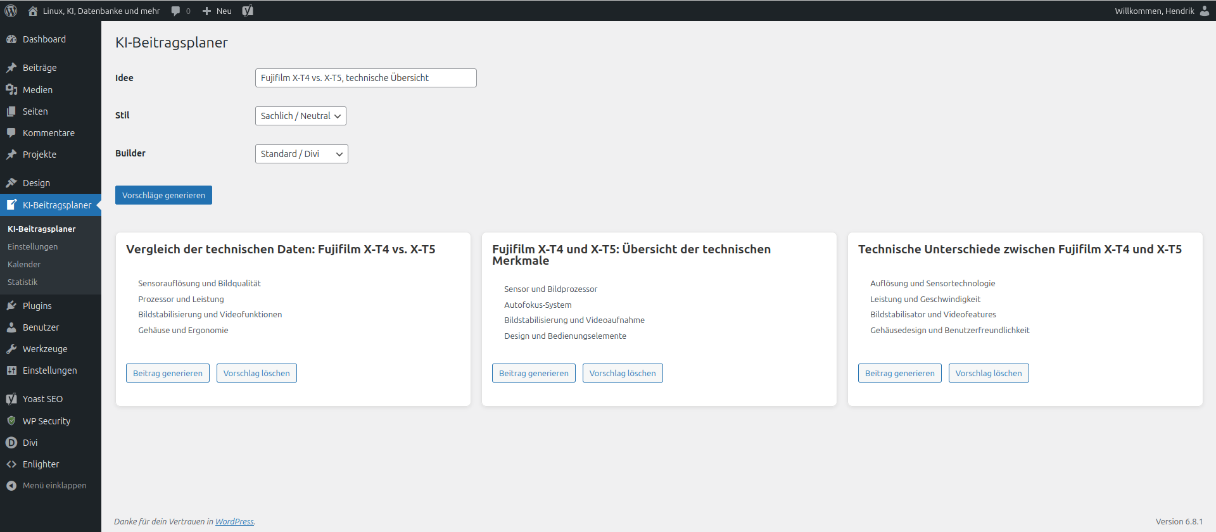The height and width of the screenshot is (532, 1216).
Task: Click the site name Linux, KI, Datenbanke und mehr
Action: click(101, 11)
